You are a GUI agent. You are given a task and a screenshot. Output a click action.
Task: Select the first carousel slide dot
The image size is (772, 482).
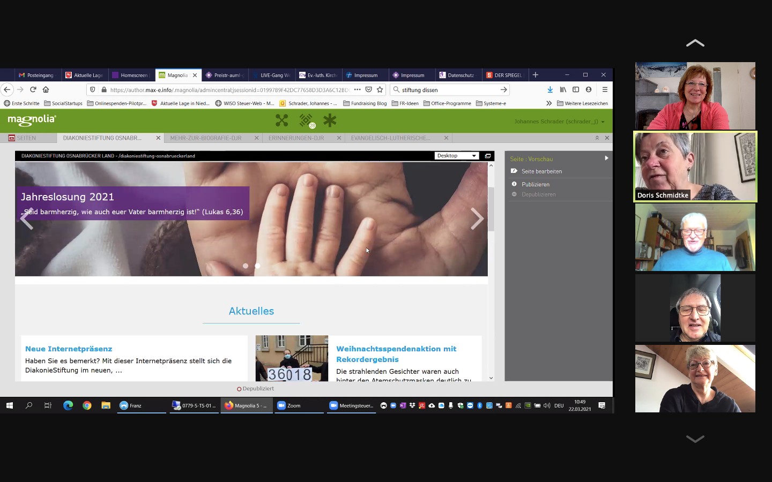[246, 266]
